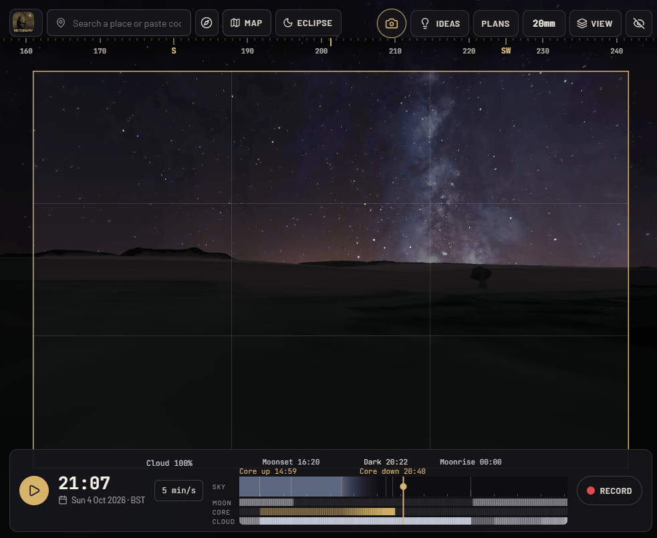This screenshot has height=538, width=657.
Task: Click the Noctography app logo
Action: [x=26, y=23]
